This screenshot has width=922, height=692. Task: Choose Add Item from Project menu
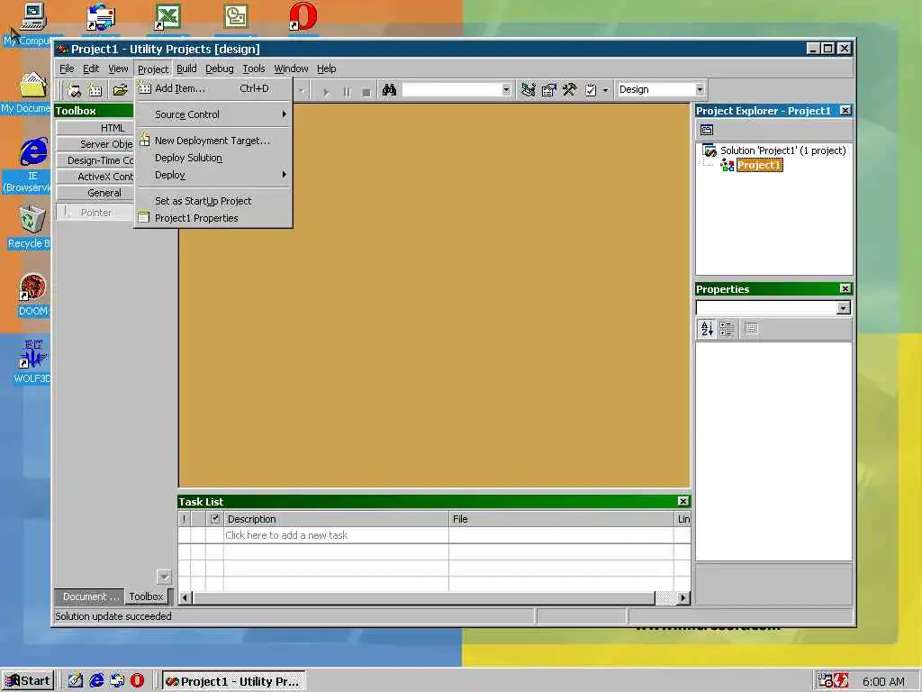[x=213, y=88]
